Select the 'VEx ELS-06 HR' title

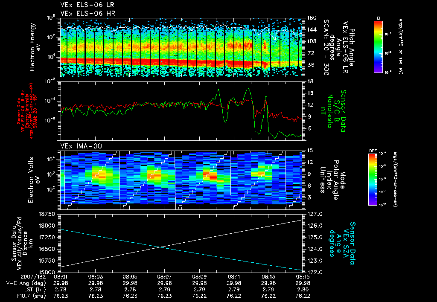click(87, 13)
